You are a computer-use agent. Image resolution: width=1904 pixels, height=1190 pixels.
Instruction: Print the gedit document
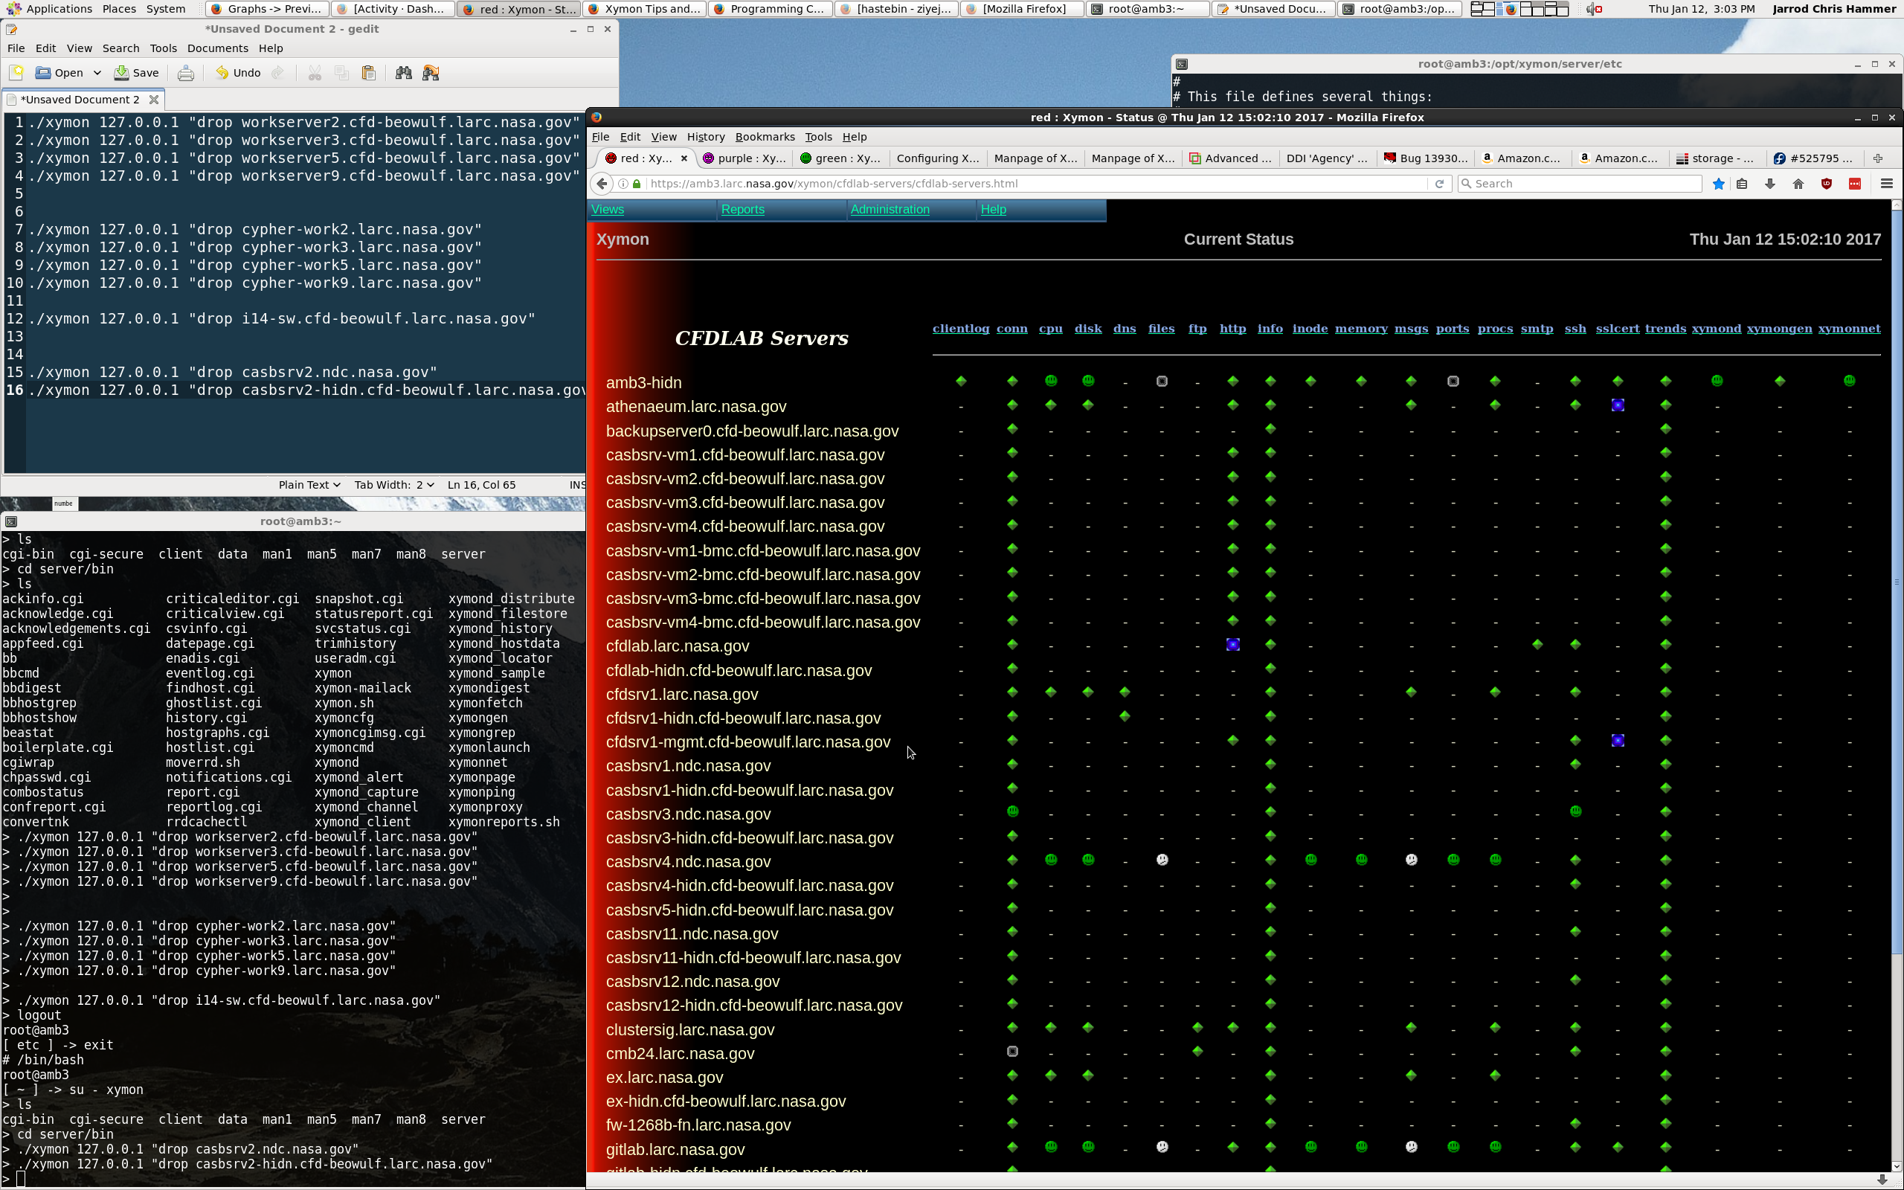186,73
